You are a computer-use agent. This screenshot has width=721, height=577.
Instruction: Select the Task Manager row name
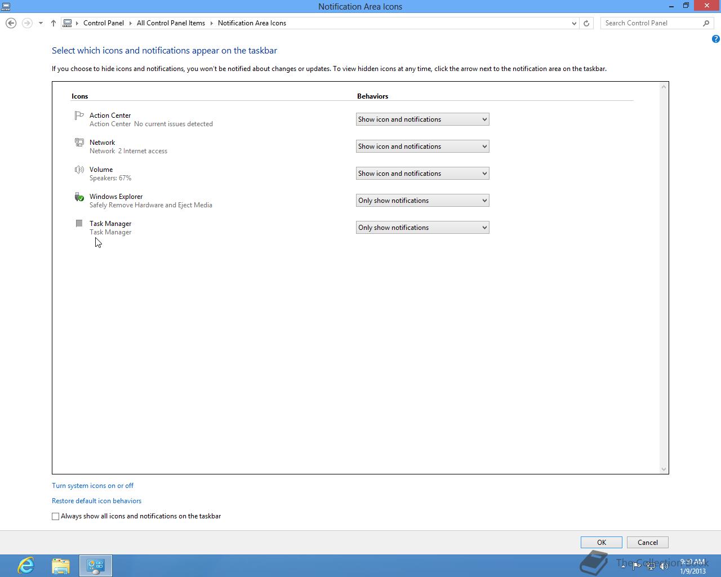110,224
